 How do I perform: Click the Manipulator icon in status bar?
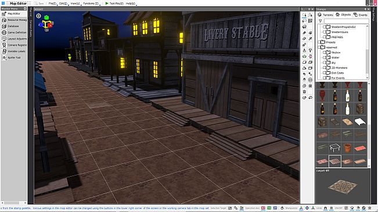point(282,208)
